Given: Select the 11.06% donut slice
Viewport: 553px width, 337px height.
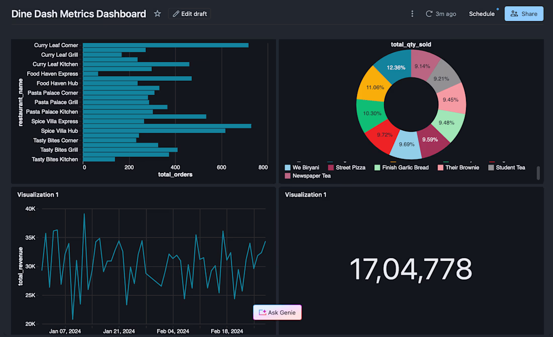Looking at the screenshot, I should tap(374, 87).
